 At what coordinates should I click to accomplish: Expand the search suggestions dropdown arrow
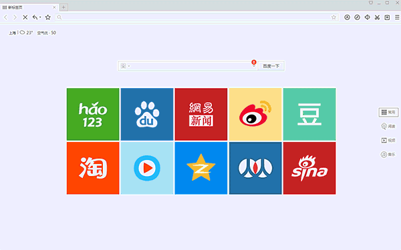pos(254,67)
